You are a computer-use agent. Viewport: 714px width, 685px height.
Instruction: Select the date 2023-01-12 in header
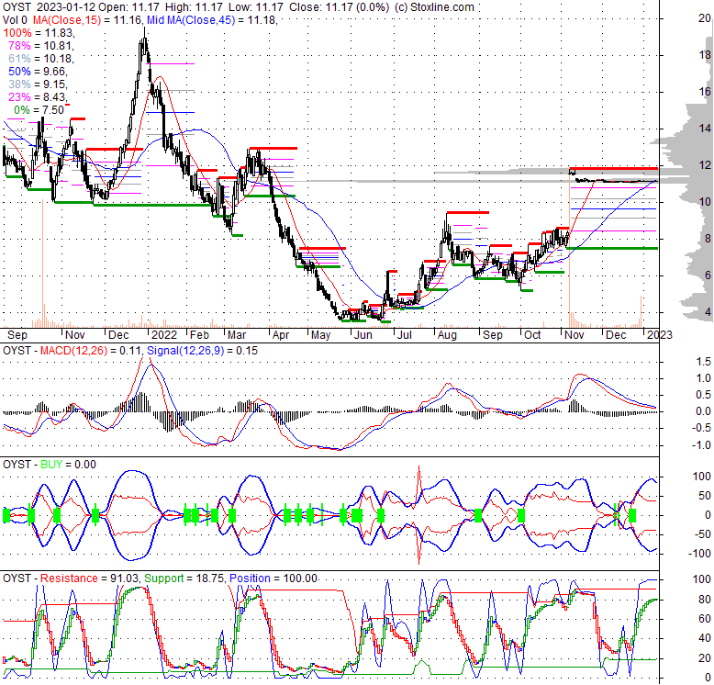[x=65, y=7]
